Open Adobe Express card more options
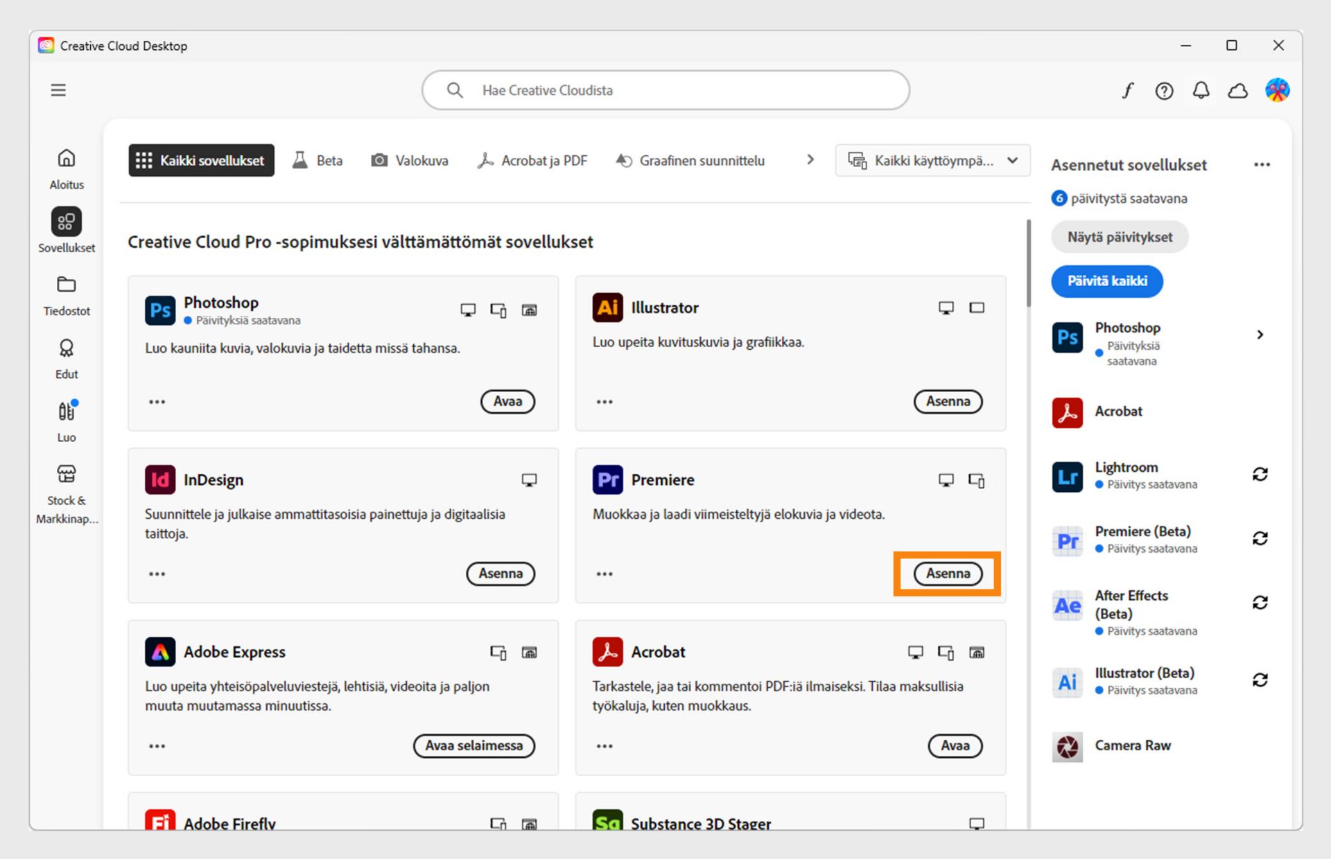The height and width of the screenshot is (859, 1331). (157, 746)
